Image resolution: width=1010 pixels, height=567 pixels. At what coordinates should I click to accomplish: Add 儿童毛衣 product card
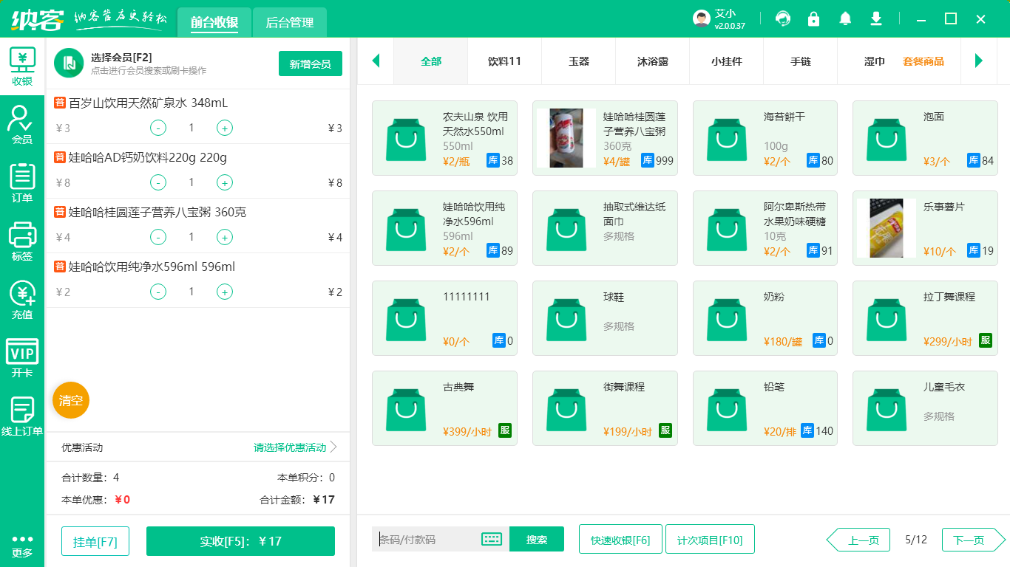(925, 408)
